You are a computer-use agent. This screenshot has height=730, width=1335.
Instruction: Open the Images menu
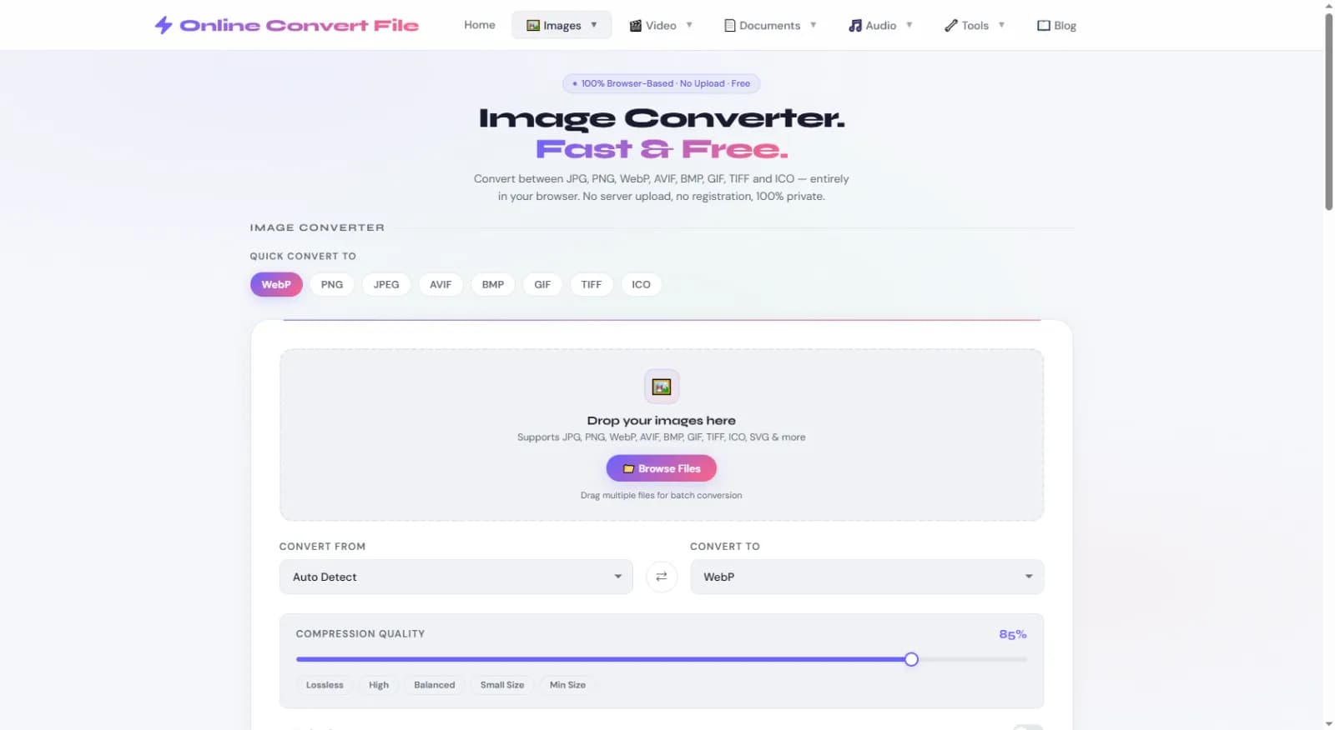click(x=562, y=25)
